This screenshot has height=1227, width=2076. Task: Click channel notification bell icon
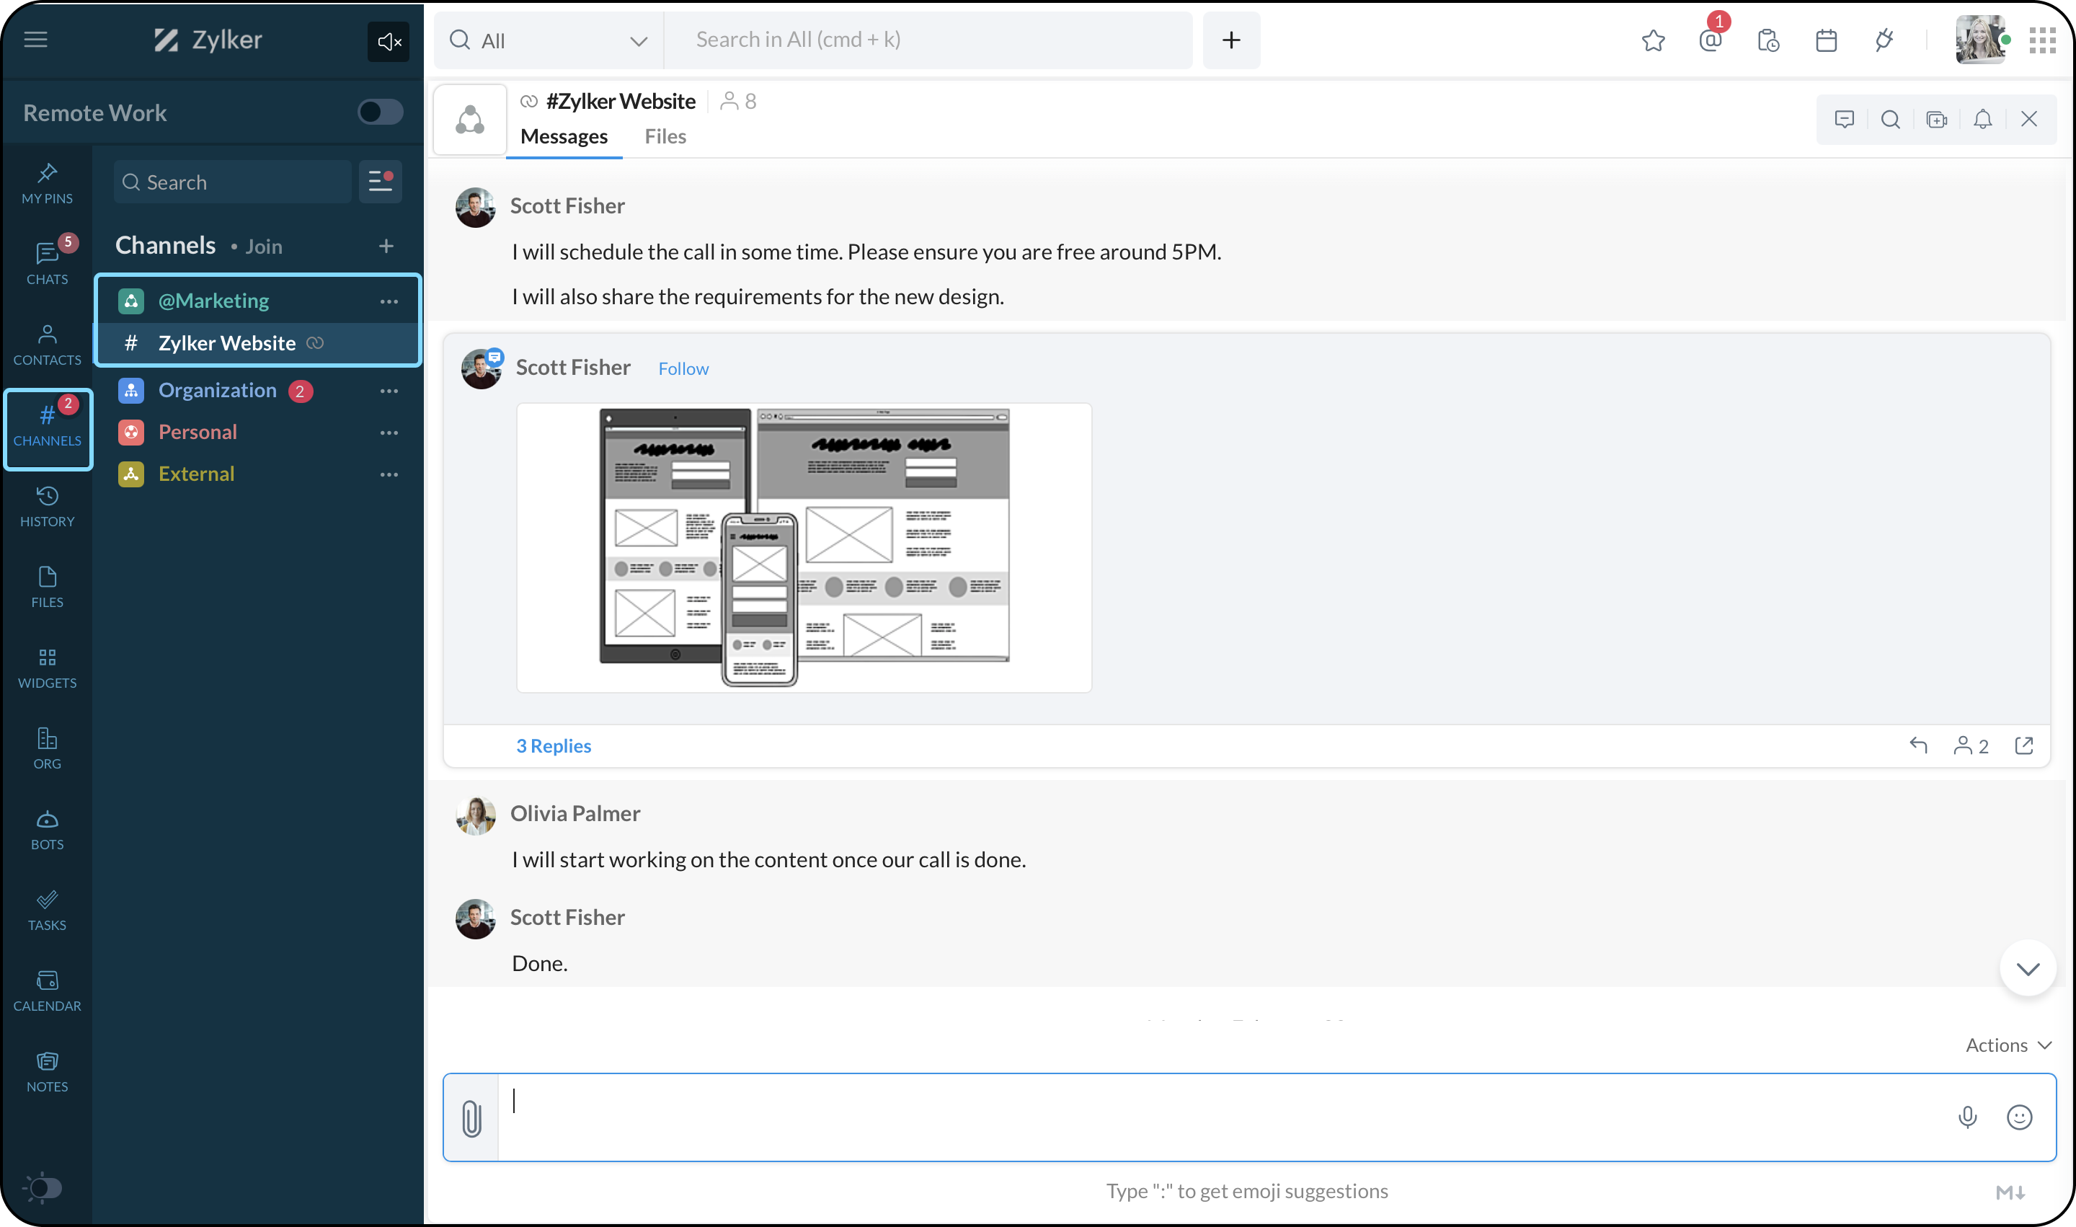(x=1982, y=119)
